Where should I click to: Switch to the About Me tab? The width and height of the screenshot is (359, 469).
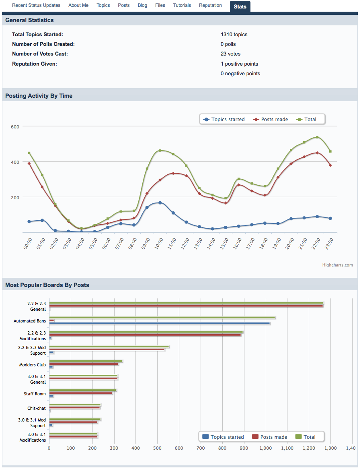click(78, 5)
